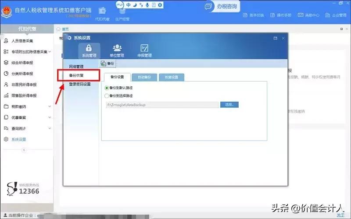This screenshot has height=219, width=351.
Task: Click 人员信息采集 person icon
Action: click(x=6, y=41)
